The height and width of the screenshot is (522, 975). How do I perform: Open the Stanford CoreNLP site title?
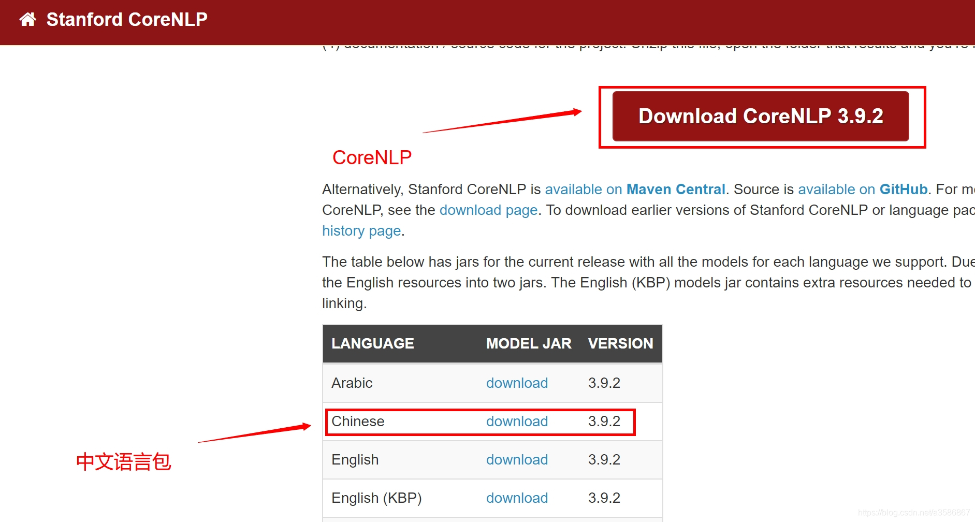point(127,20)
